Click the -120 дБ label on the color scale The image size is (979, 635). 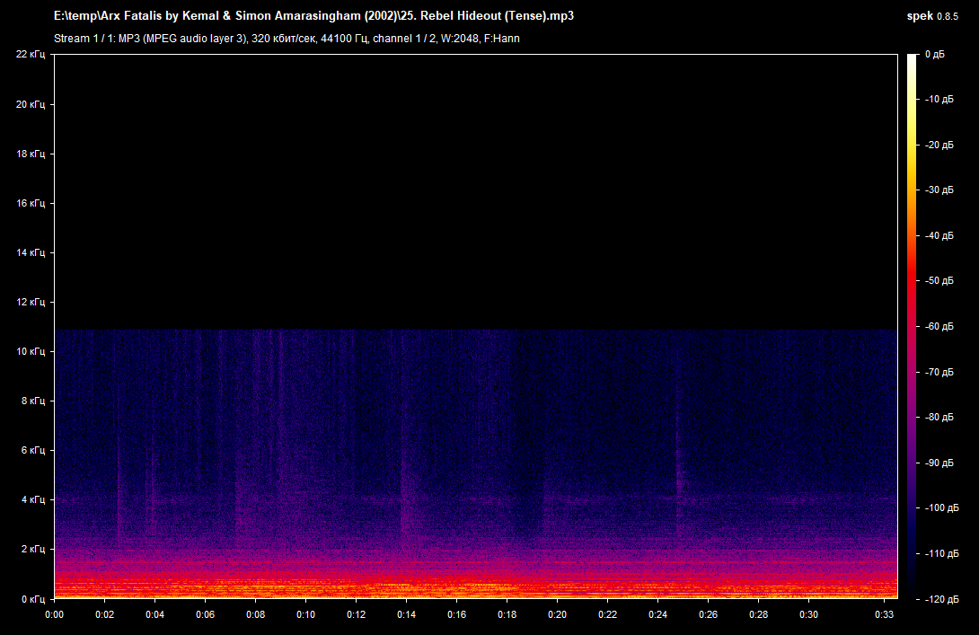941,599
